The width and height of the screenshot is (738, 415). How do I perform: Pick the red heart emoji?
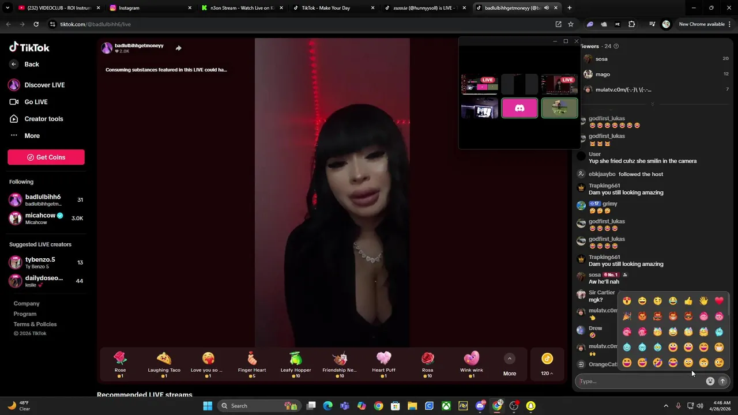[719, 301]
